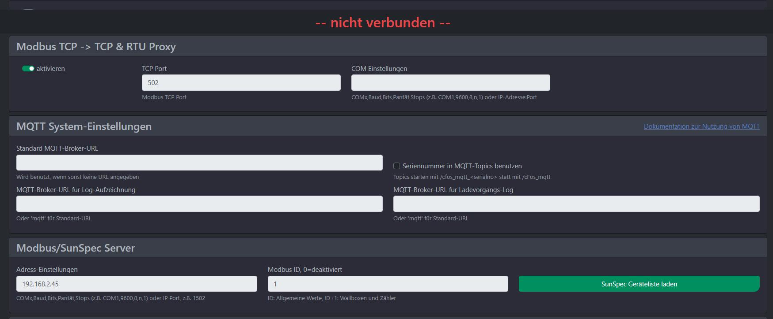
Task: Toggle the aktivieren switch for Modbus proxy
Action: (28, 69)
